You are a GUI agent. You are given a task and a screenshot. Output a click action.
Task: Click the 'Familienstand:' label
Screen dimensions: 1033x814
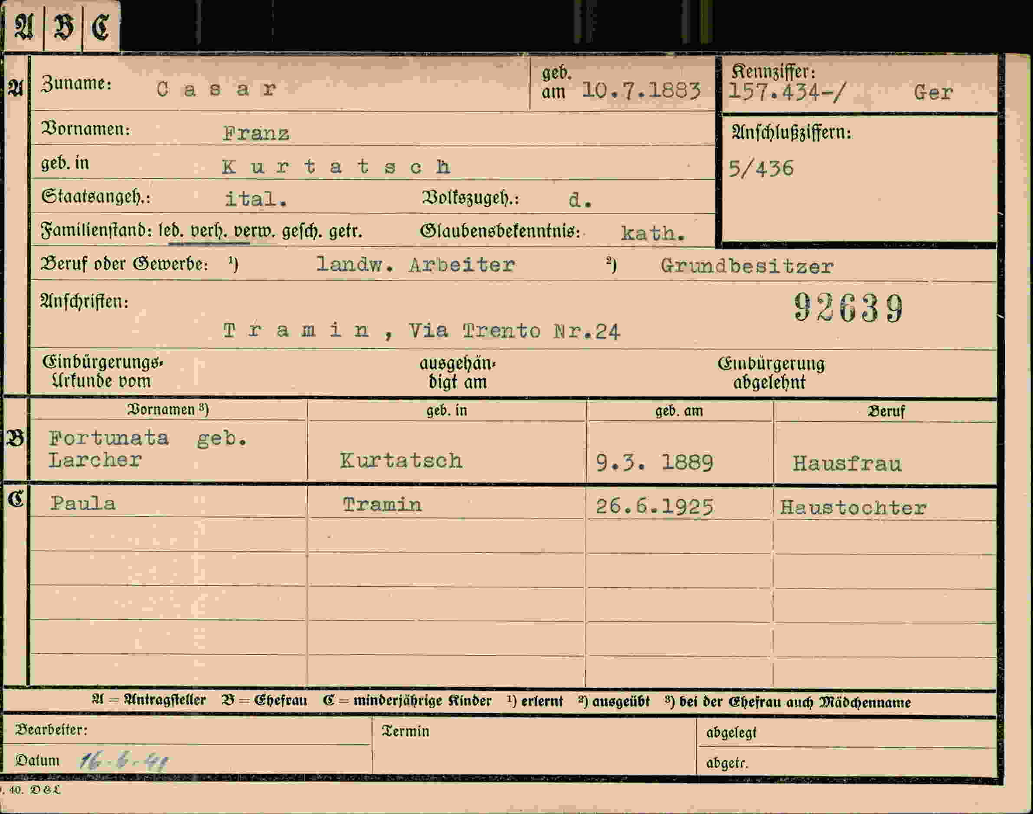[x=97, y=231]
